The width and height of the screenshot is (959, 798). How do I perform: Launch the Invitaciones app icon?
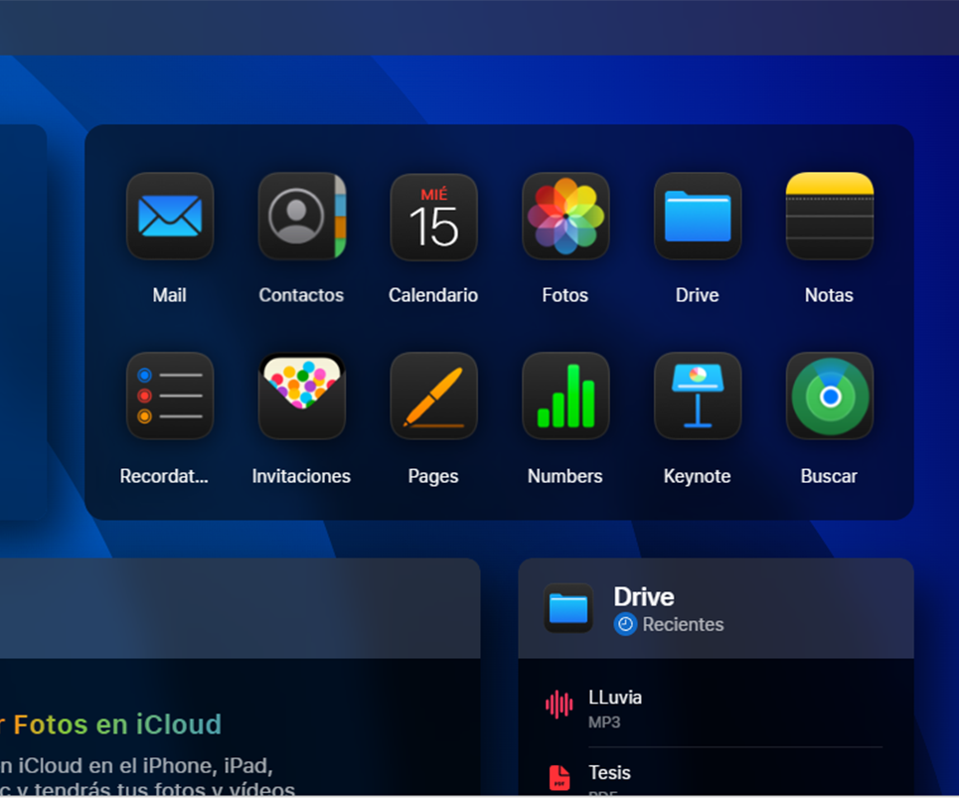302,396
